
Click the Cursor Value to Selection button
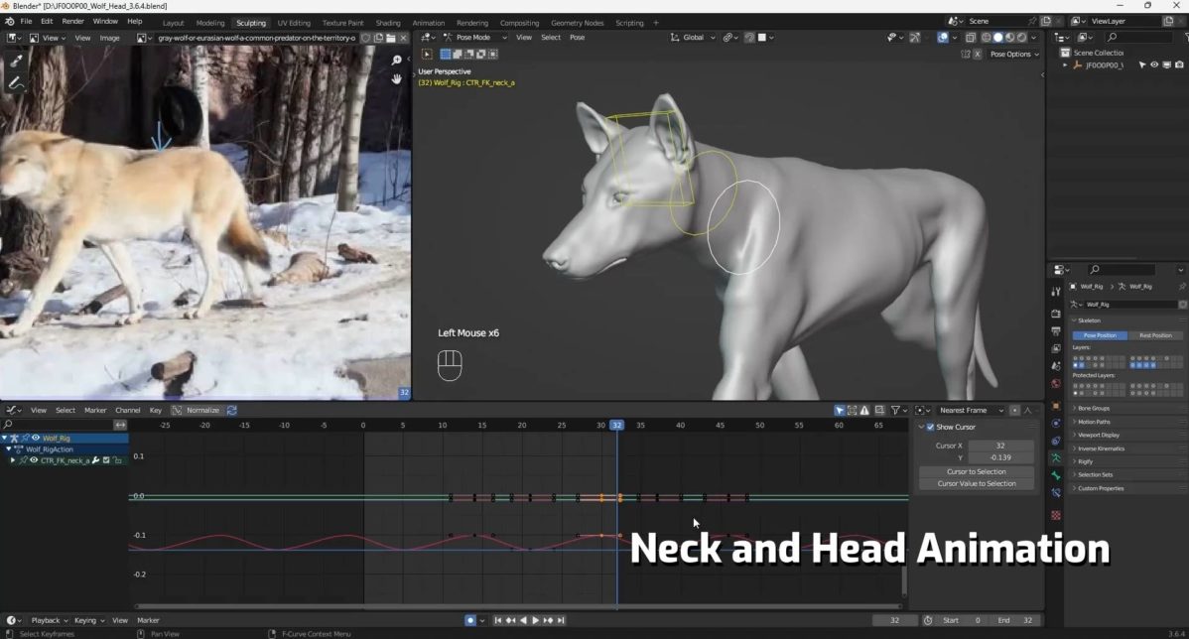click(976, 483)
